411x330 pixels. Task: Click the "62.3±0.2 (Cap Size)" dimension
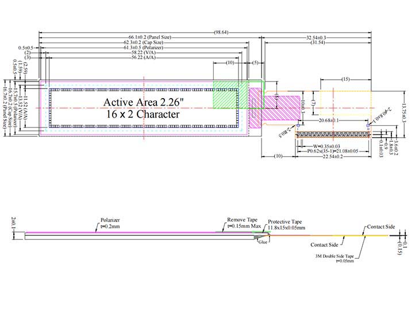tap(143, 42)
